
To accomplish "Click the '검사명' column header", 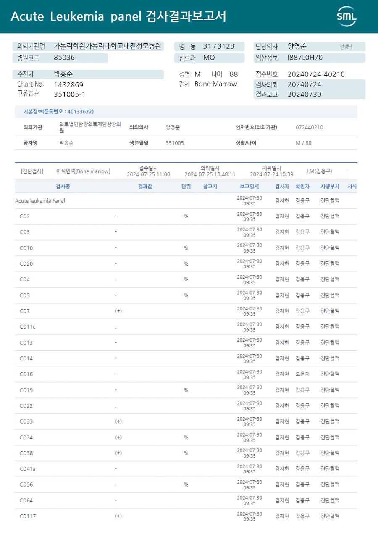I will (x=63, y=187).
